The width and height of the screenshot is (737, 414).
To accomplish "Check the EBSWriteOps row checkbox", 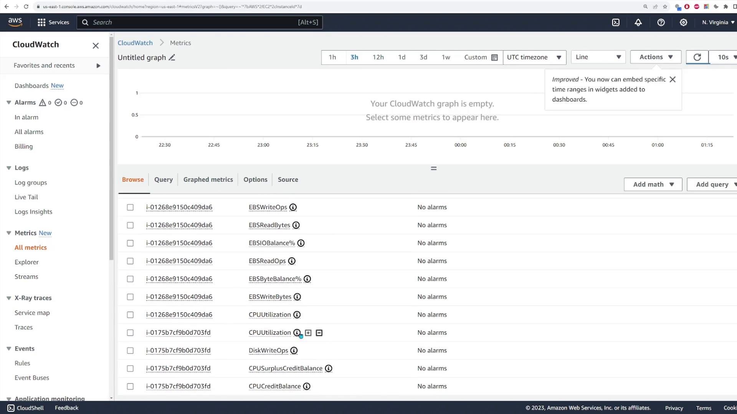I will pos(130,207).
